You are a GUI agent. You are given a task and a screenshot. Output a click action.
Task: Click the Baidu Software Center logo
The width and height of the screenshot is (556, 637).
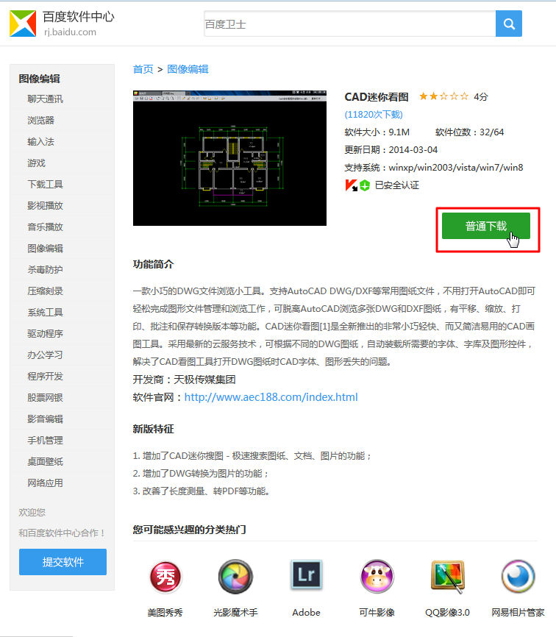[x=23, y=24]
